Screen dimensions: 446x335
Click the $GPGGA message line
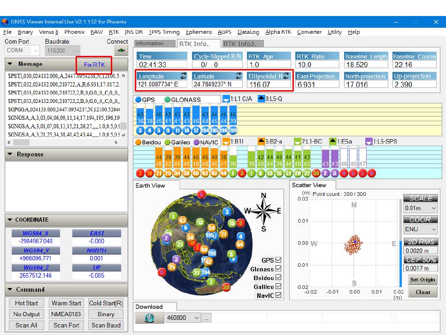click(x=64, y=109)
